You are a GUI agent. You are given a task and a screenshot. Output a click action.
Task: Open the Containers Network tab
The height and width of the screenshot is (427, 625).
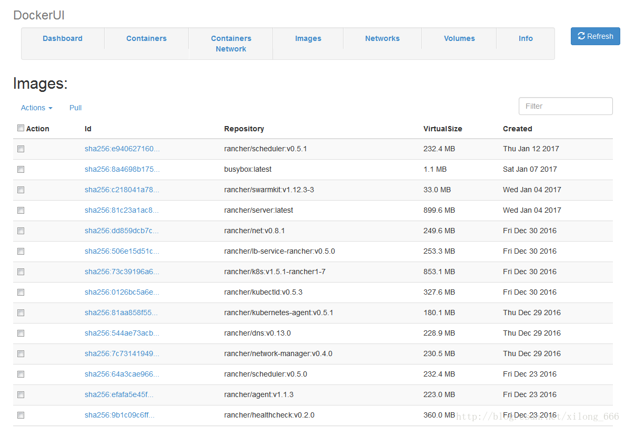point(231,44)
